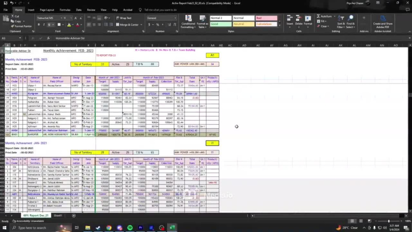The image size is (412, 232).
Task: Click the Copy button in Clipboard
Action: pyautogui.click(x=16, y=21)
